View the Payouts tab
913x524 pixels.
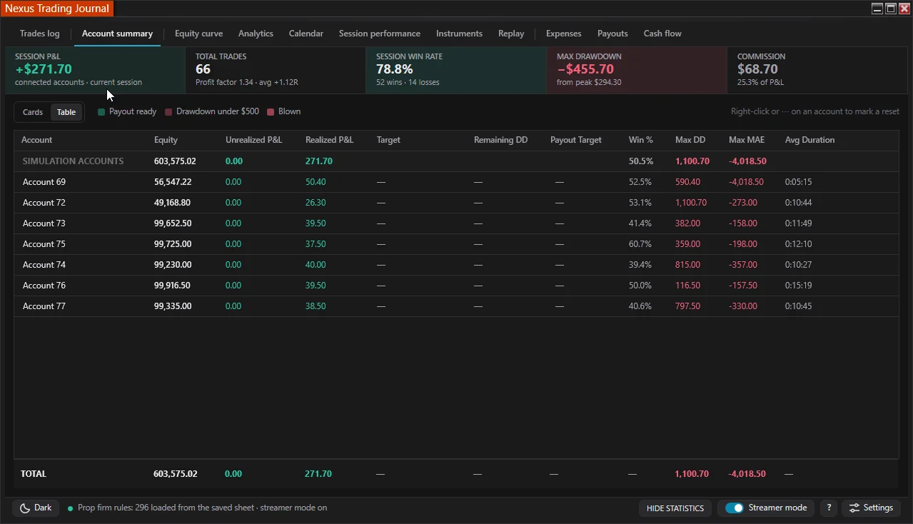[x=612, y=34]
